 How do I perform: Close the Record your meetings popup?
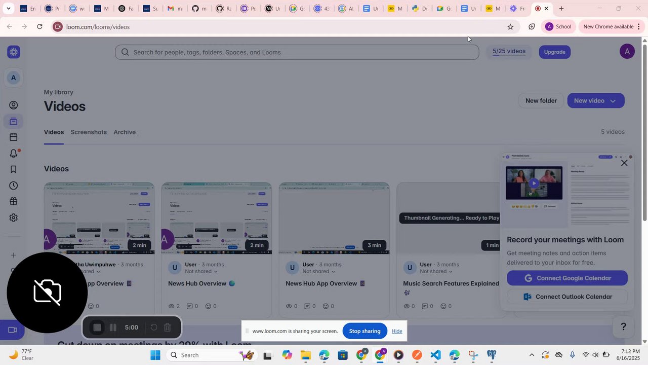(x=624, y=163)
